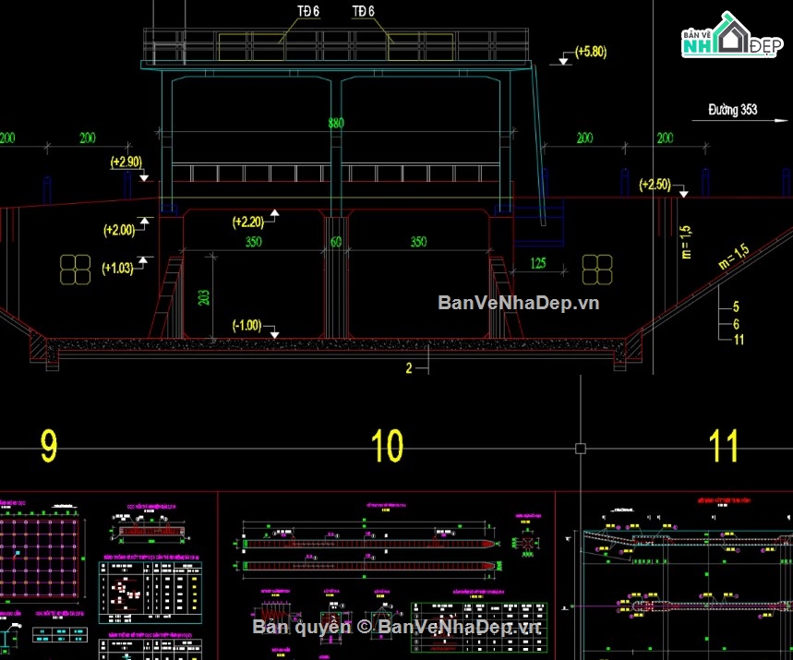Click the large yellow sheet number 10
The height and width of the screenshot is (660, 793).
[x=387, y=446]
